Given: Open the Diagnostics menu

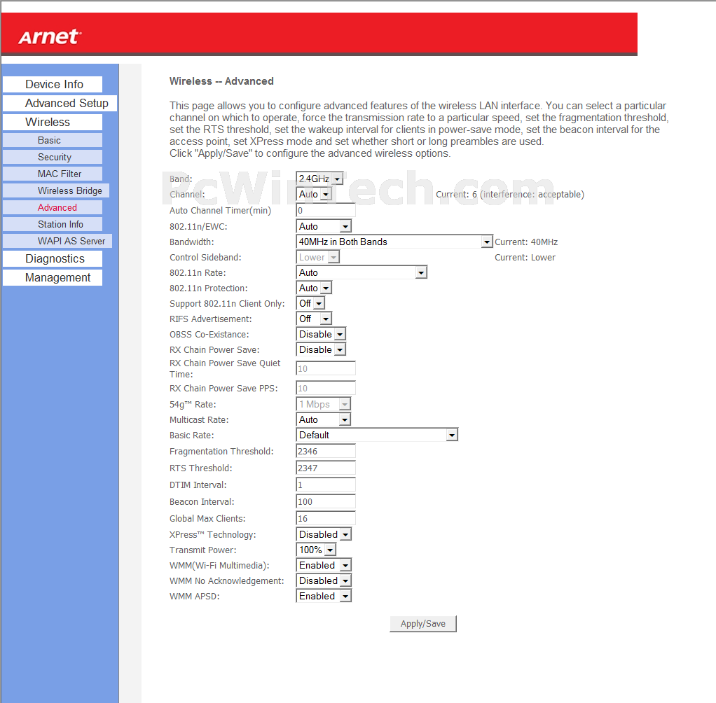Looking at the screenshot, I should click(x=53, y=259).
